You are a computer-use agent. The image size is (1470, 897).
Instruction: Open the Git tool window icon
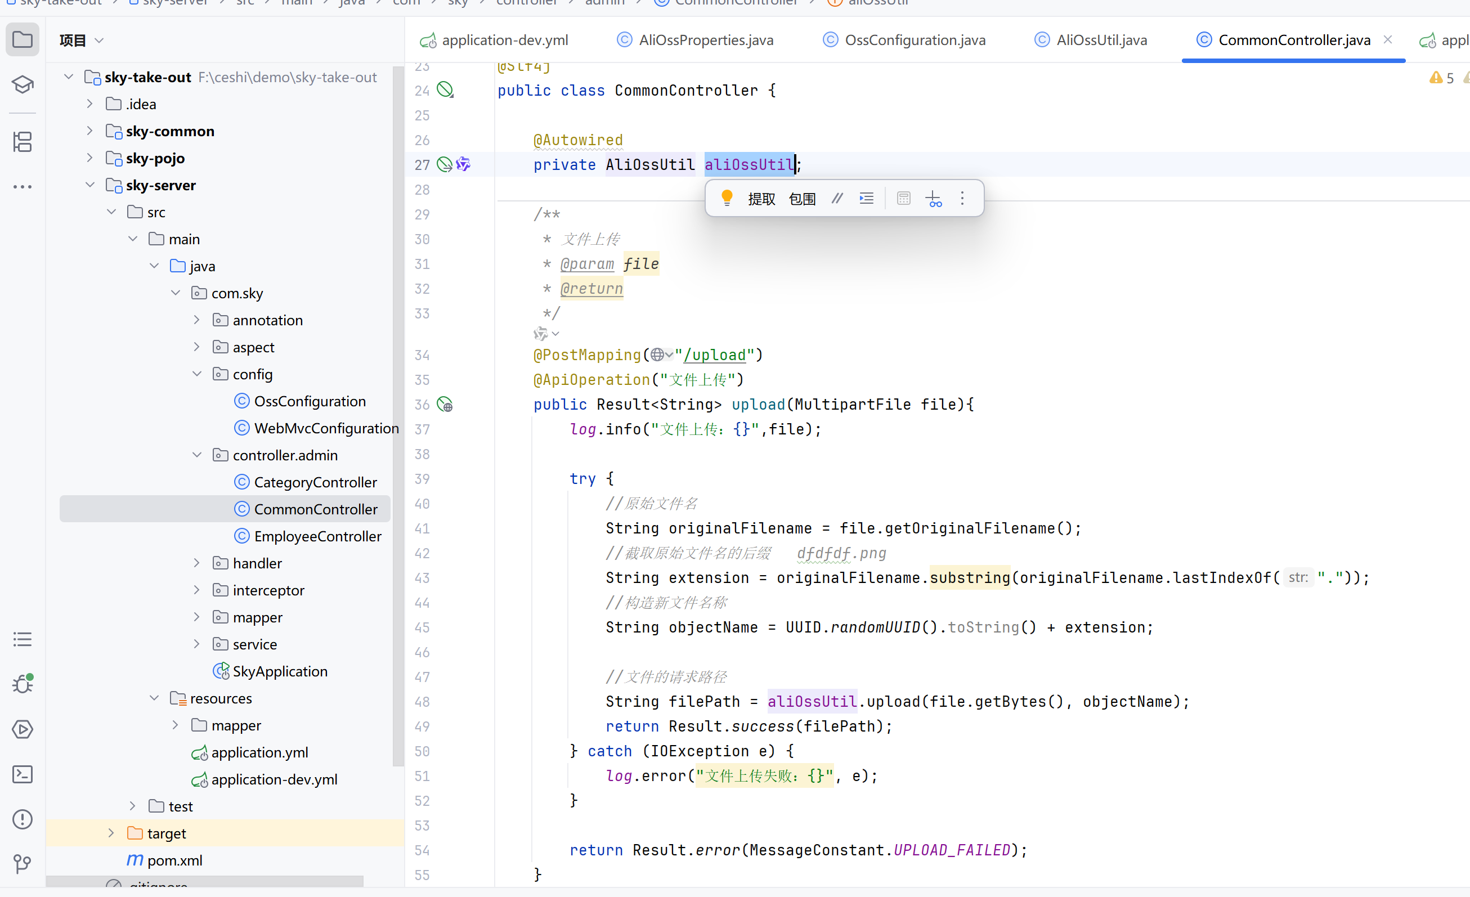[x=22, y=864]
